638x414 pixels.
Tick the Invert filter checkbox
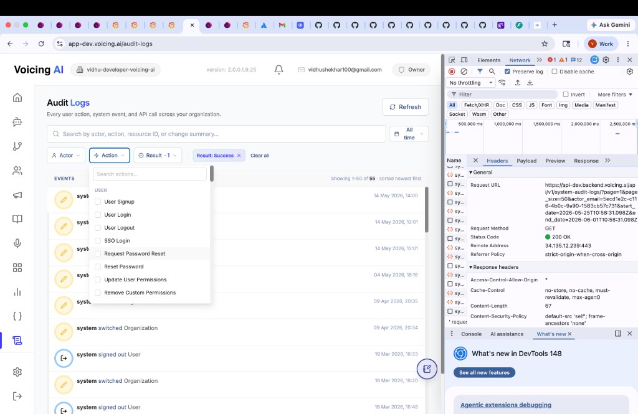tap(566, 95)
